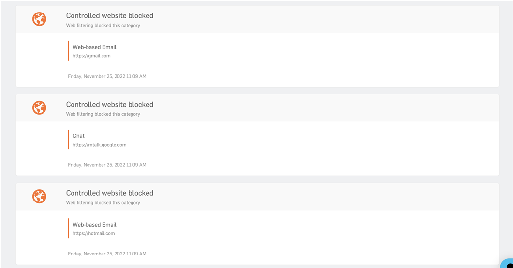The image size is (513, 268).
Task: Click 'Web filtering blocked this category' in first card
Action: [103, 25]
